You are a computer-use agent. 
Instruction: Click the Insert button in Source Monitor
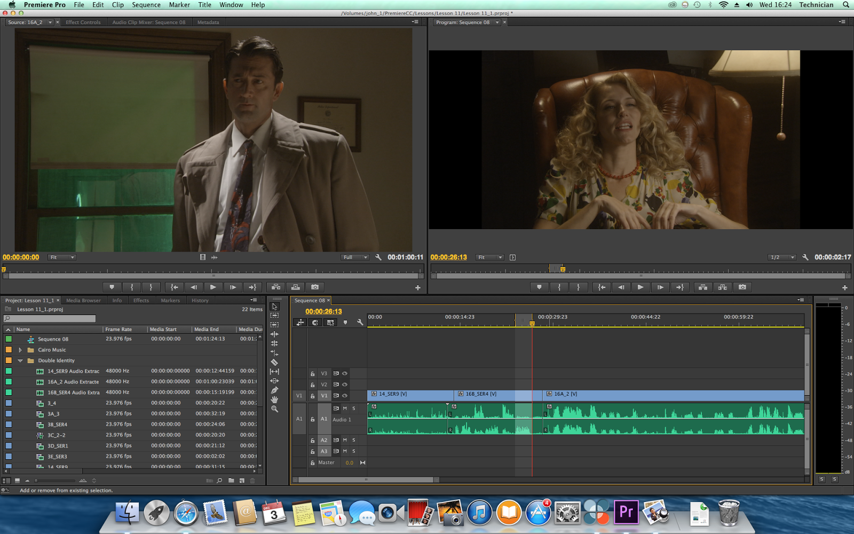(275, 287)
